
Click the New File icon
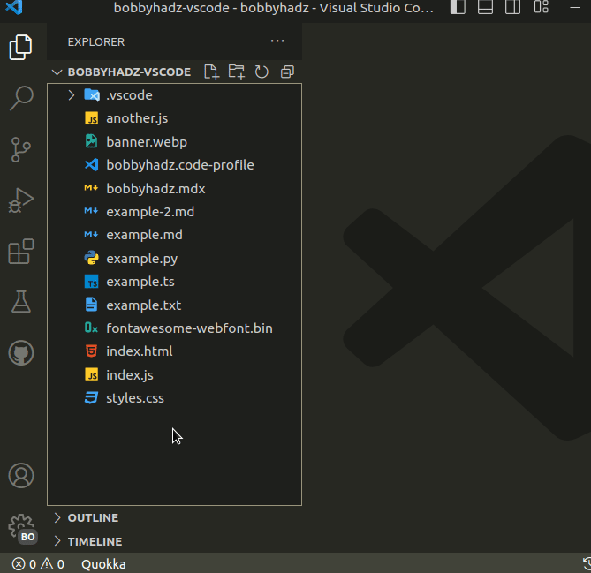coord(211,72)
